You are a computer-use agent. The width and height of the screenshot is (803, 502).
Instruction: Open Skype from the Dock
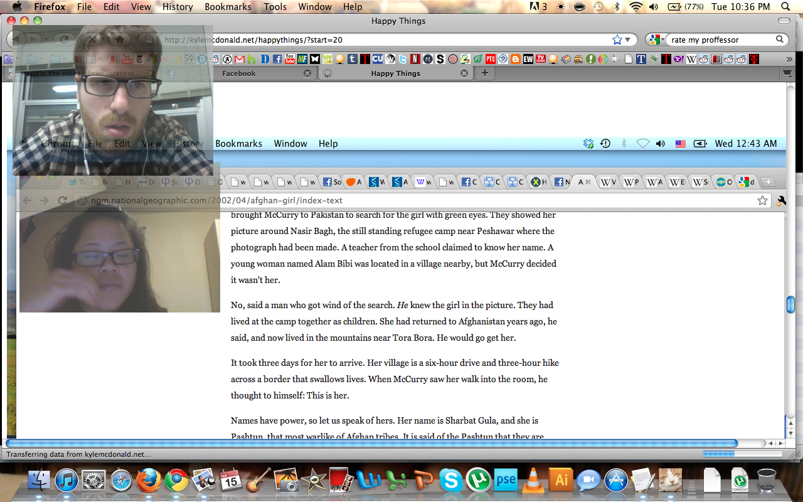coord(450,481)
